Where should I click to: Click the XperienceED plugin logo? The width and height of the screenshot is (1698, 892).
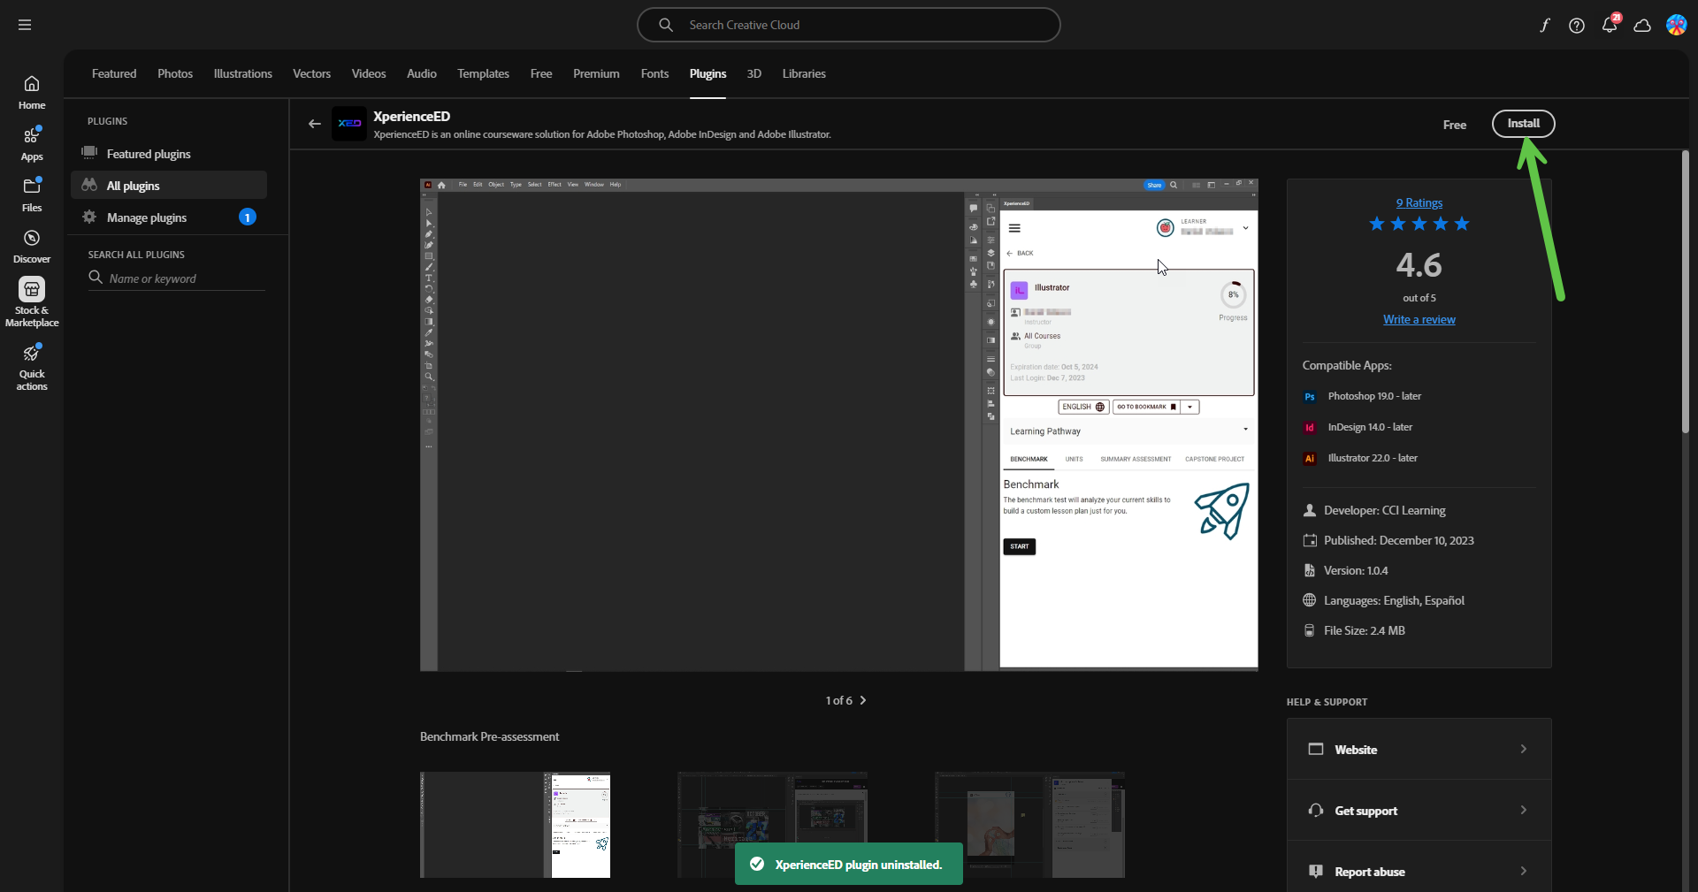(349, 124)
